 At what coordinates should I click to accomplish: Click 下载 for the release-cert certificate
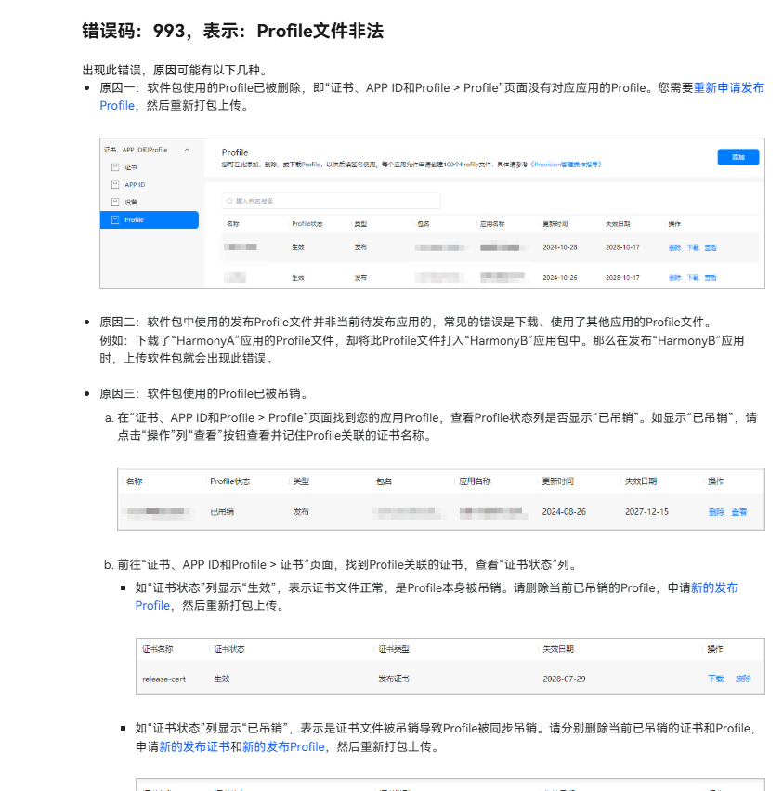point(715,679)
